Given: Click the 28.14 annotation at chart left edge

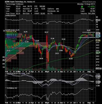Looking at the screenshot, I should 4,60.
